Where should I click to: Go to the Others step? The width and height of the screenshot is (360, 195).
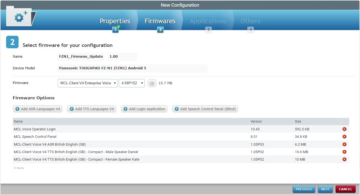[x=250, y=21]
